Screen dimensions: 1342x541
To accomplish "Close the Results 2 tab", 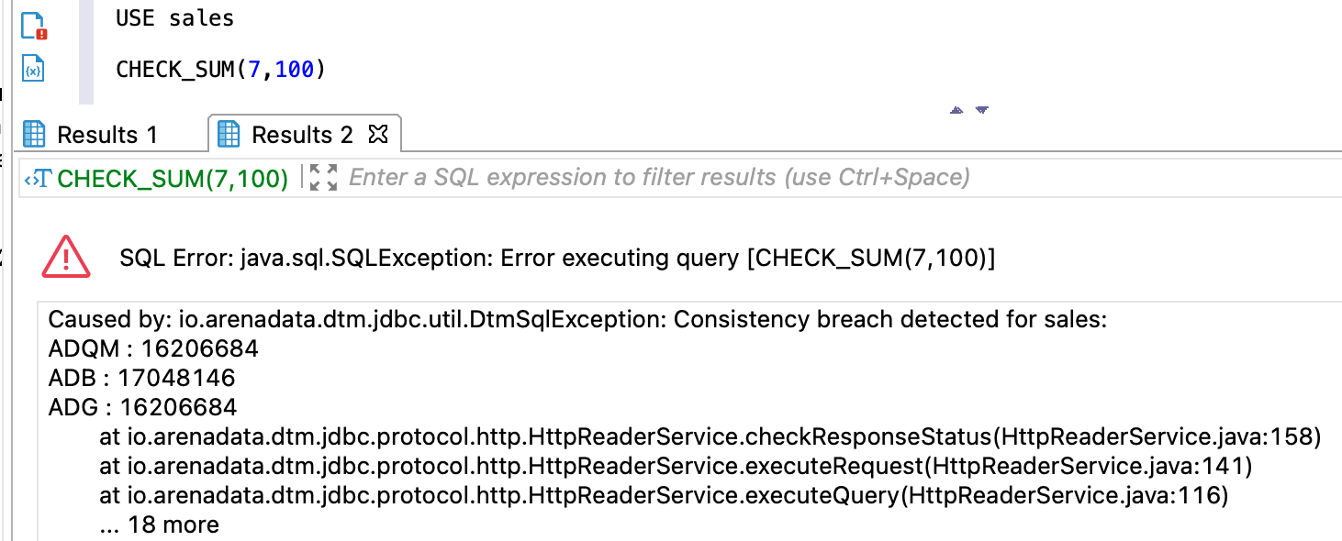I will pyautogui.click(x=377, y=135).
